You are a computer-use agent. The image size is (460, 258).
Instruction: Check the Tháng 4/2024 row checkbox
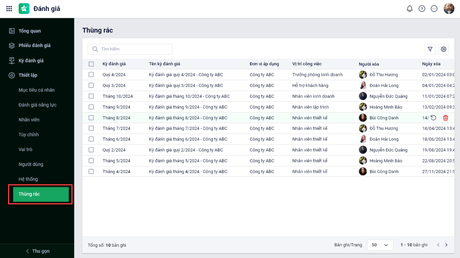(91, 172)
